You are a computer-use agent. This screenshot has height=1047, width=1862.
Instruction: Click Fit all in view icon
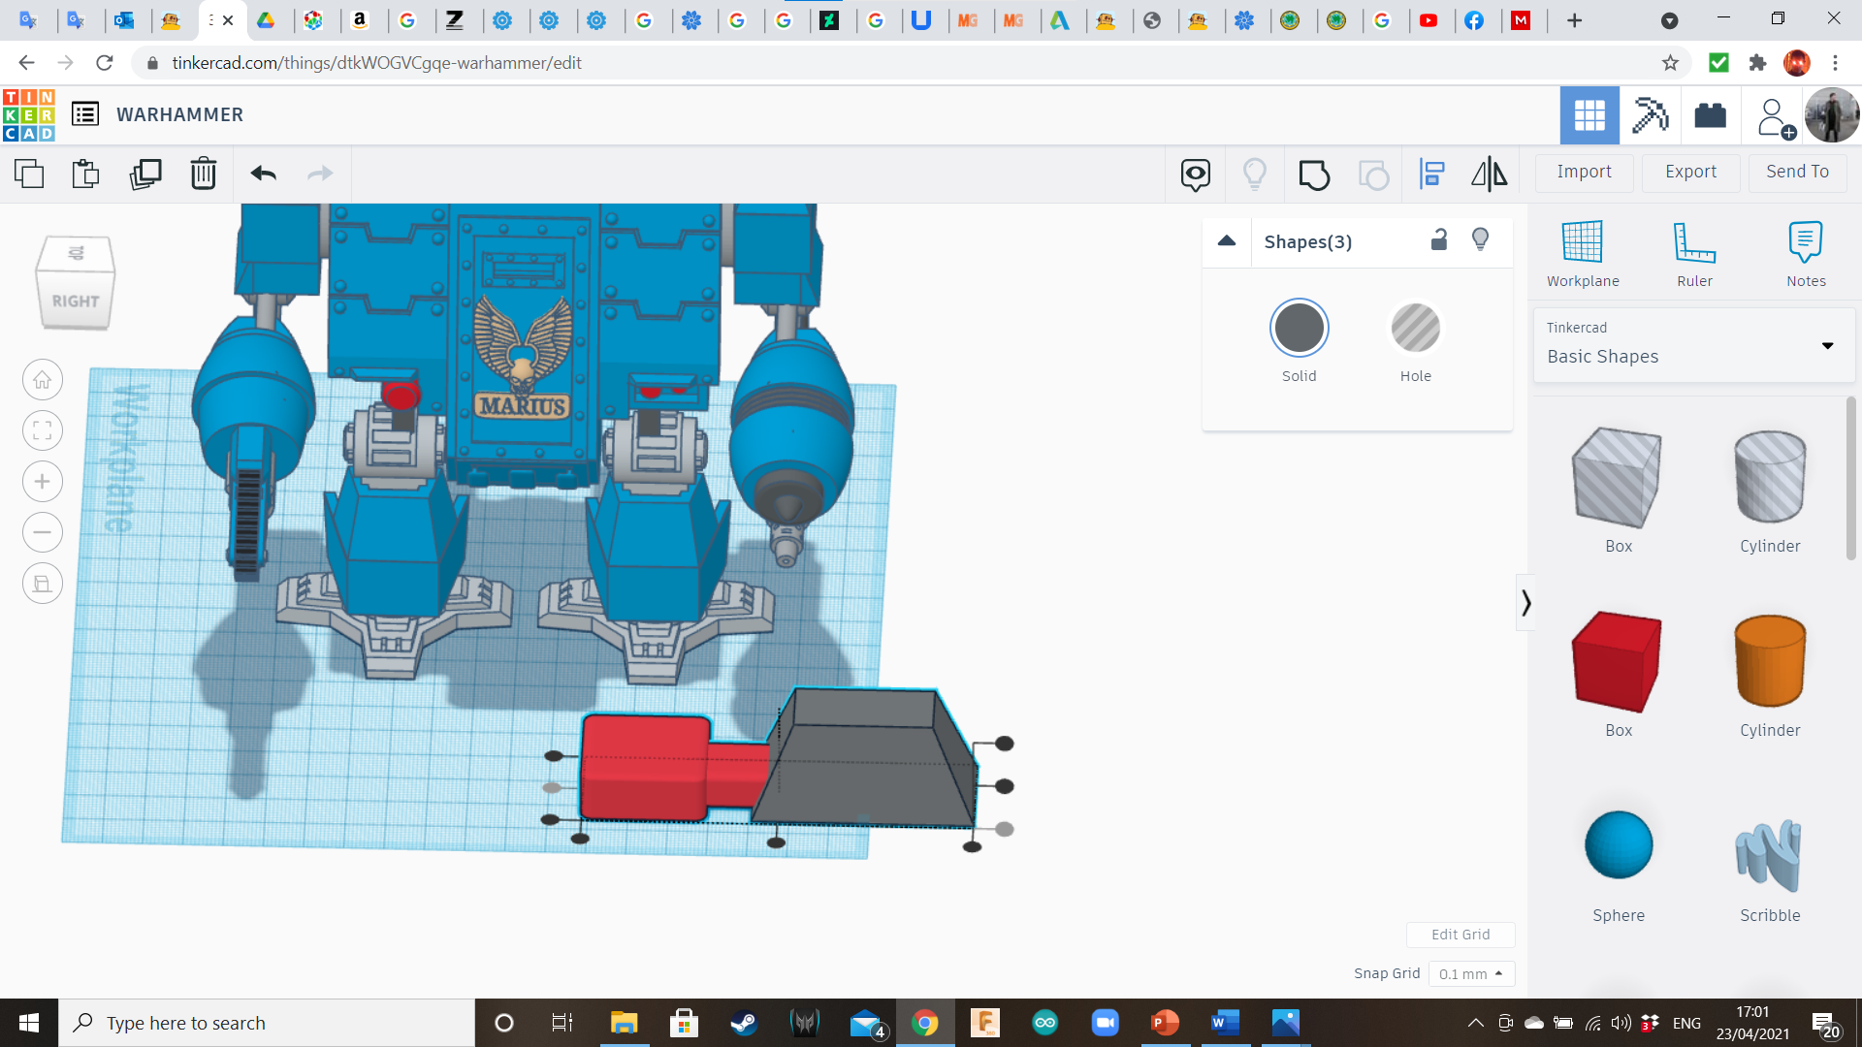43,430
